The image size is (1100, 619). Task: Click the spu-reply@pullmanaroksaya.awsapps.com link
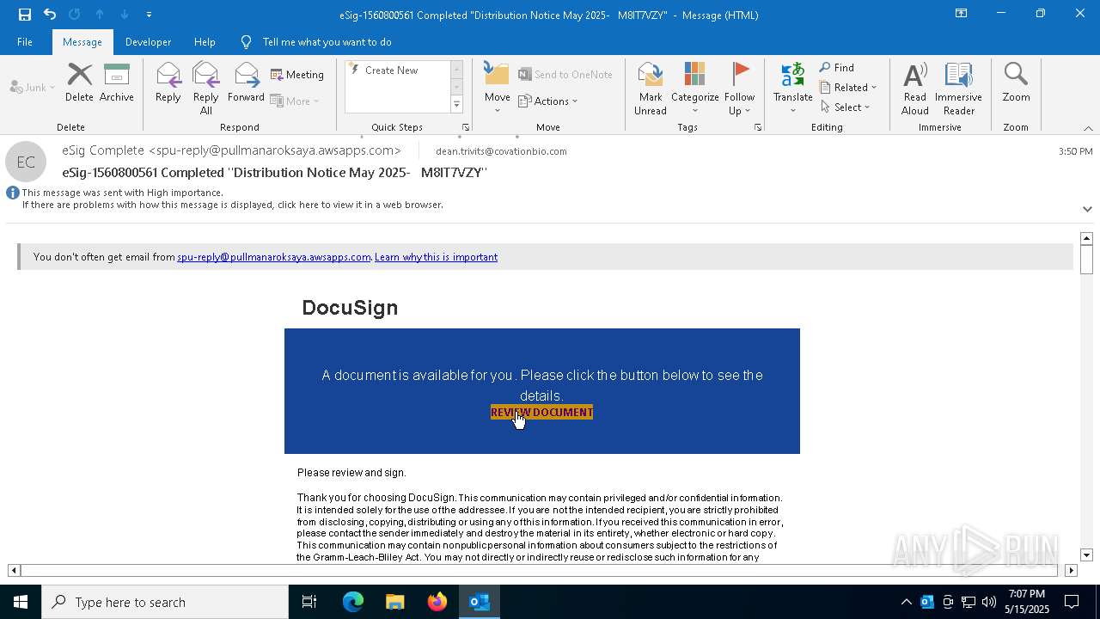coord(273,257)
